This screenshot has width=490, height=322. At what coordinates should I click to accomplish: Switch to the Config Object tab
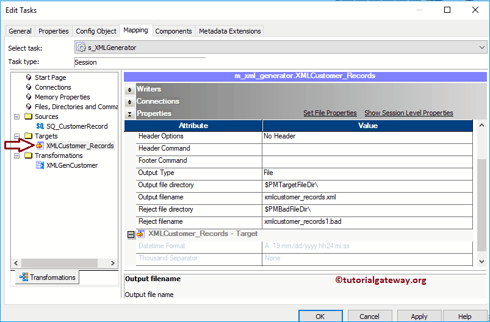(96, 31)
